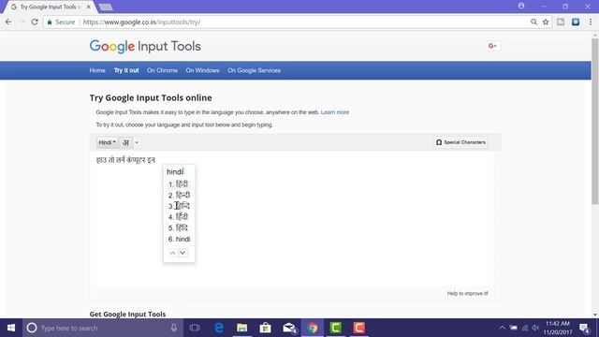Screen dimensions: 599x337
Task: Open the red Camtasia recorder taskbar icon
Action: pyautogui.click(x=358, y=328)
